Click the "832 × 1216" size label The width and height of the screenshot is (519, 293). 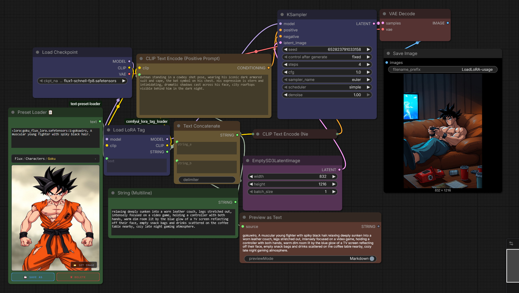tap(443, 190)
